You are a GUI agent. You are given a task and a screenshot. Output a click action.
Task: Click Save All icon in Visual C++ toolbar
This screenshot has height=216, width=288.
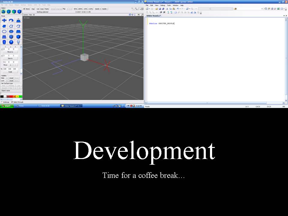[x=163, y=9]
